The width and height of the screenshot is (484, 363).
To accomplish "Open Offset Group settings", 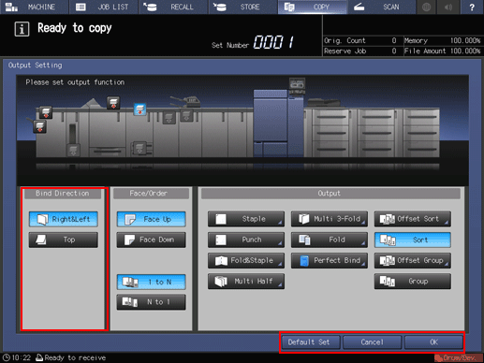I will 413,260.
